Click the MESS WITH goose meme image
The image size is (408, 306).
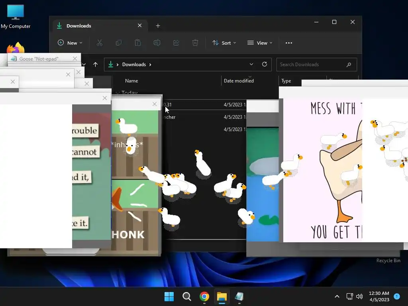pos(322,170)
